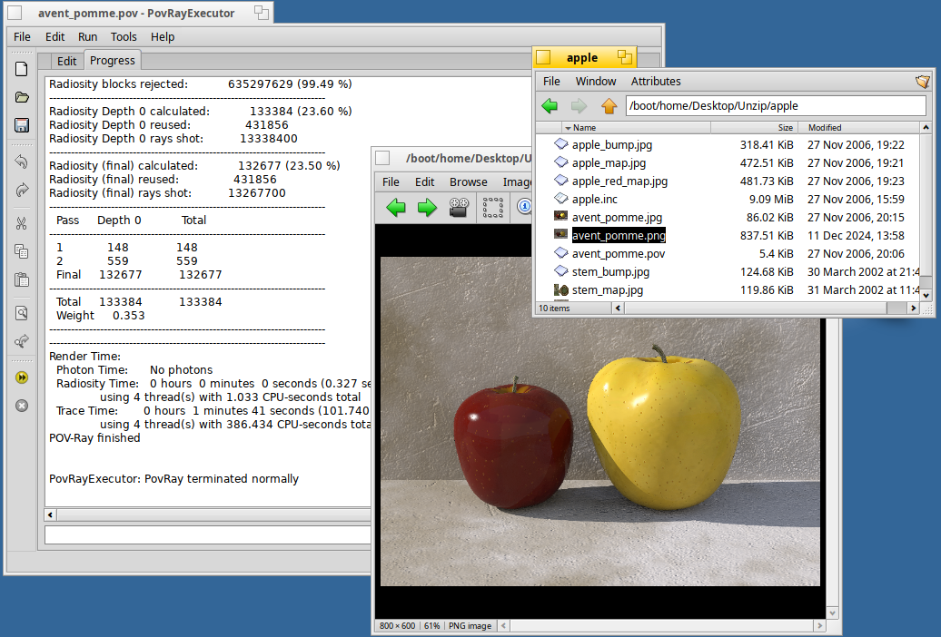Click output pane scroll left arrow
Screen dimensions: 941x637
51,514
